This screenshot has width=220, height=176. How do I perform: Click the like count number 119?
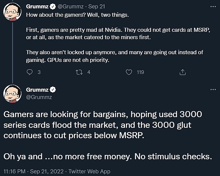[x=140, y=72]
